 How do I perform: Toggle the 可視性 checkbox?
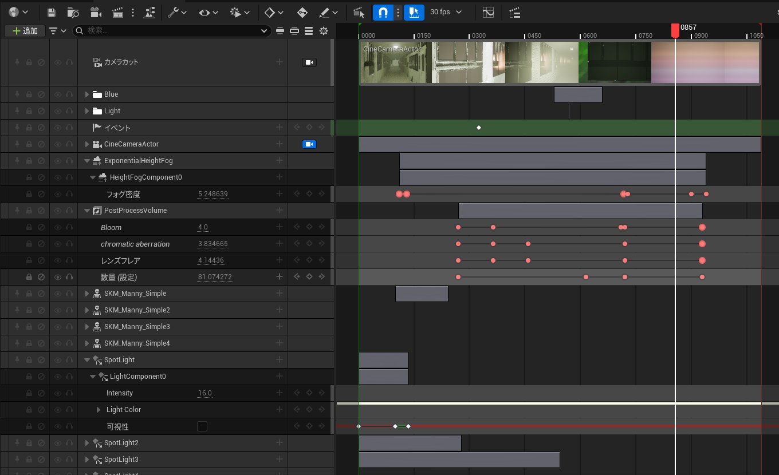202,426
